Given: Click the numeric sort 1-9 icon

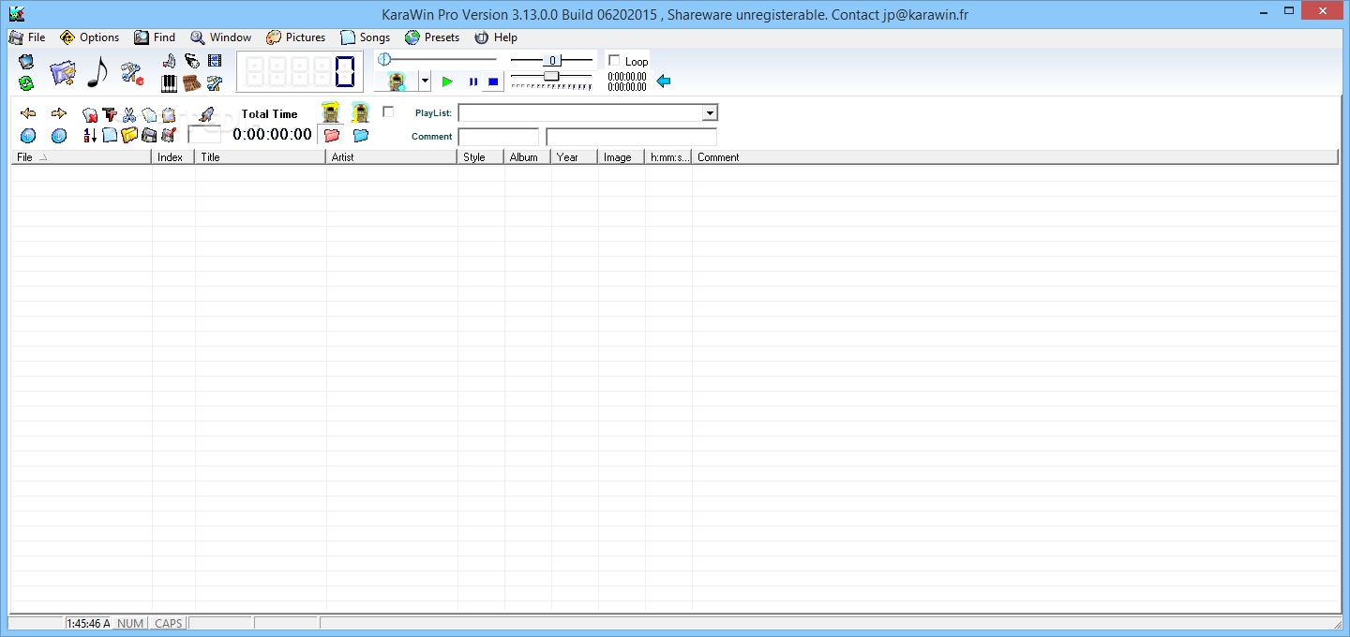Looking at the screenshot, I should [90, 136].
